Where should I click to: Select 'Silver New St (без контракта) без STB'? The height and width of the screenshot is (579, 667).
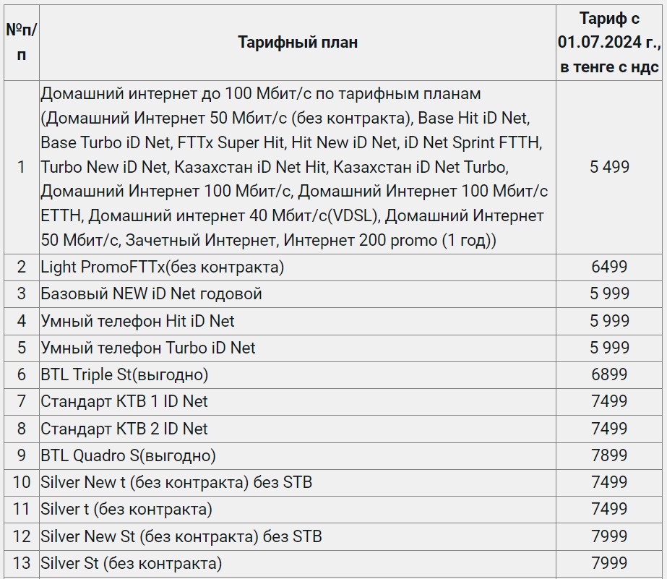[x=181, y=536]
